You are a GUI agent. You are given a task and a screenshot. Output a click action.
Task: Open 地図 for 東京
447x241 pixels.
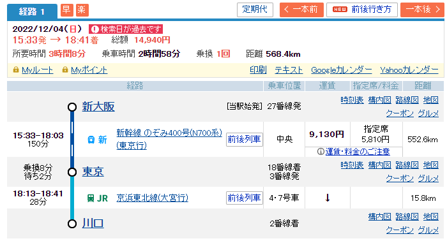tap(431, 165)
